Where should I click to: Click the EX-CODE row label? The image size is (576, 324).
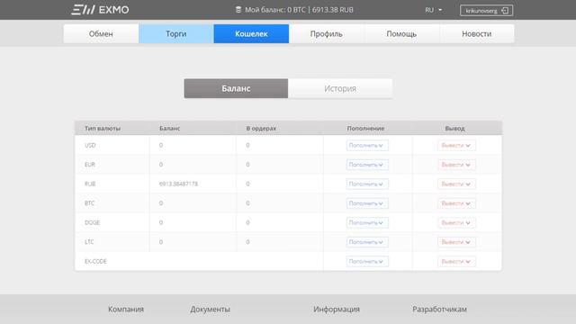coord(95,262)
